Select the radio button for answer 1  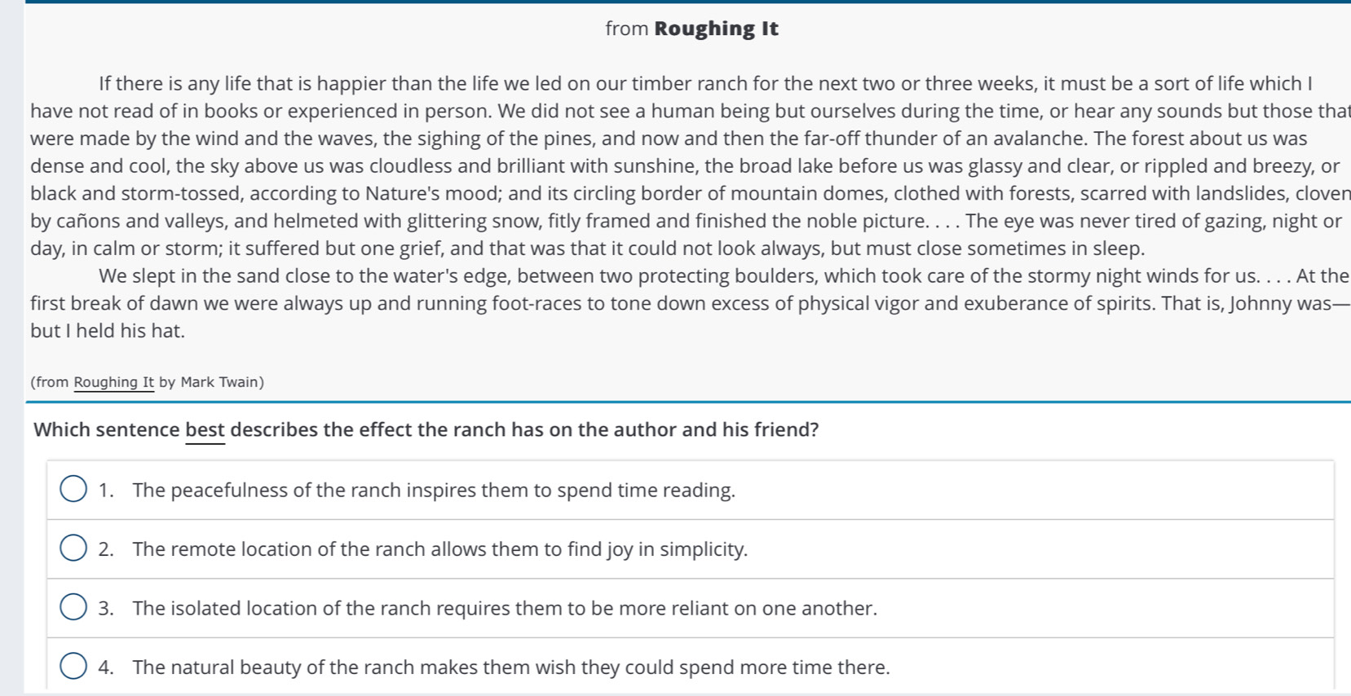coord(73,490)
